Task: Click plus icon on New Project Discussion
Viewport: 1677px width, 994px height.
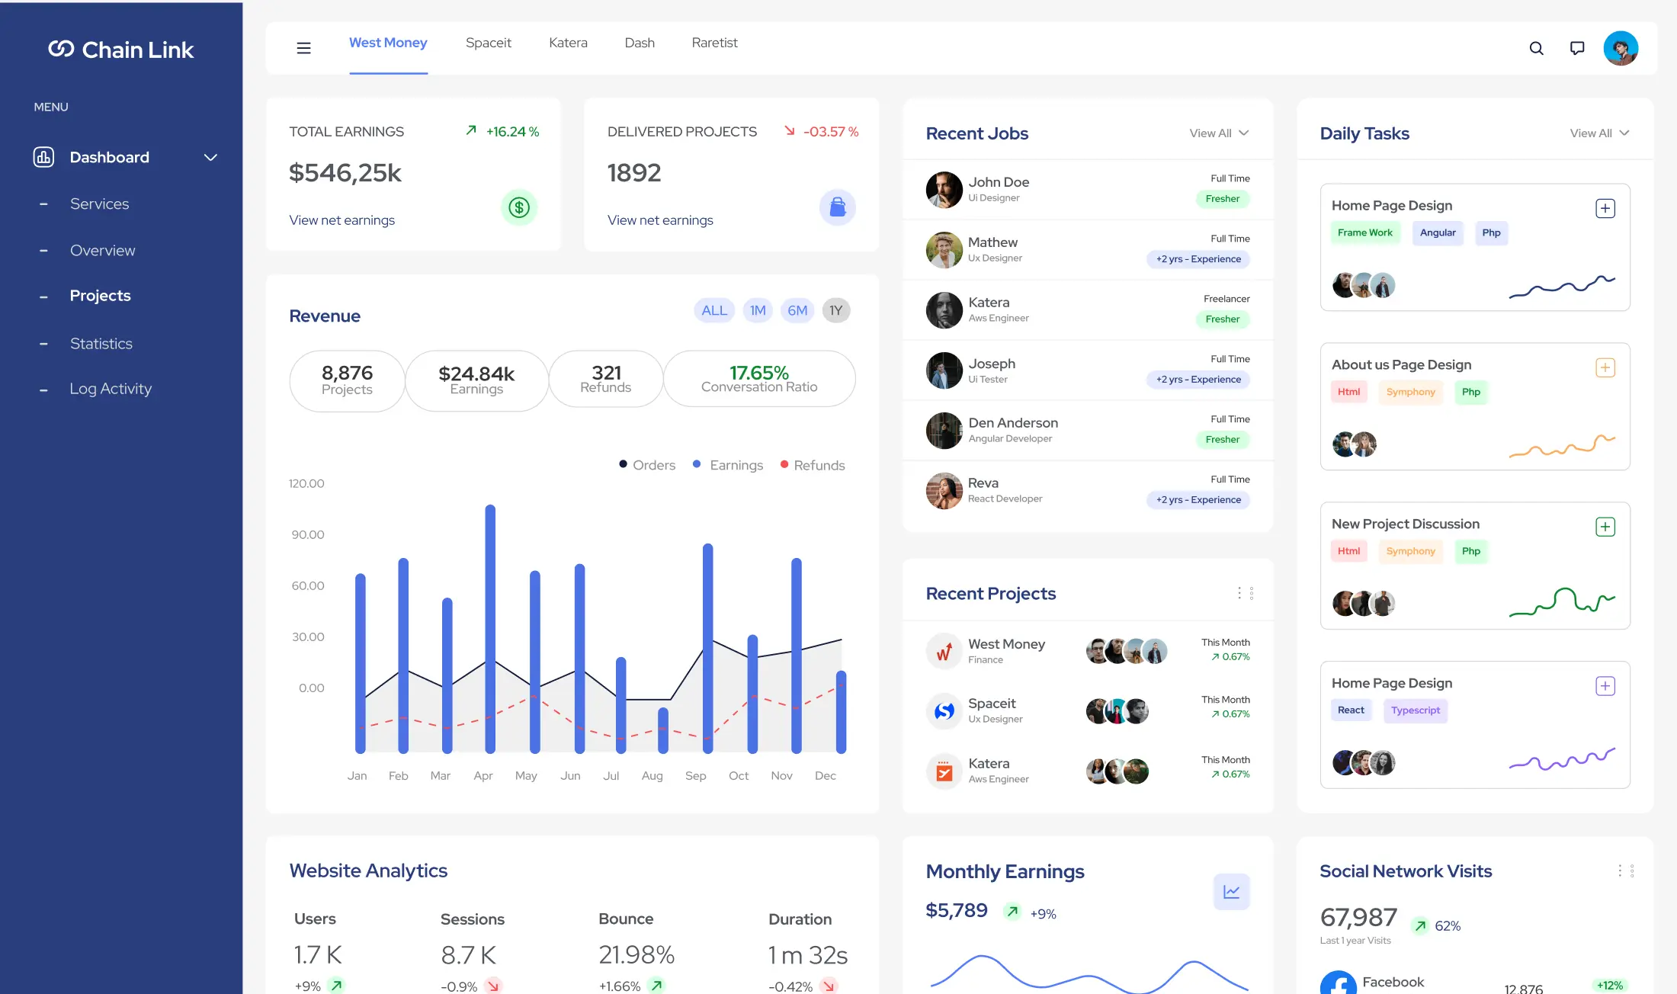Action: pos(1605,527)
